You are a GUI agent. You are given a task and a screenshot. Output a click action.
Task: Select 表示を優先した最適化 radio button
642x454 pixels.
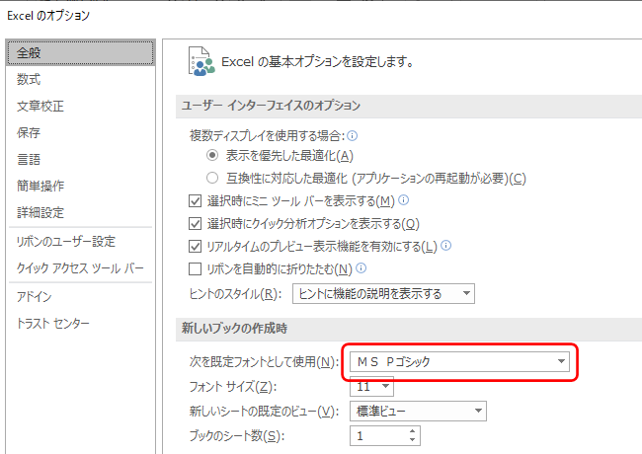[212, 155]
